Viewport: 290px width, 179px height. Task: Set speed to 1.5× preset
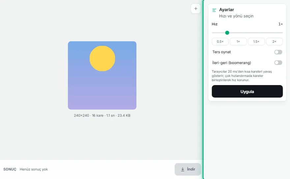(256, 41)
